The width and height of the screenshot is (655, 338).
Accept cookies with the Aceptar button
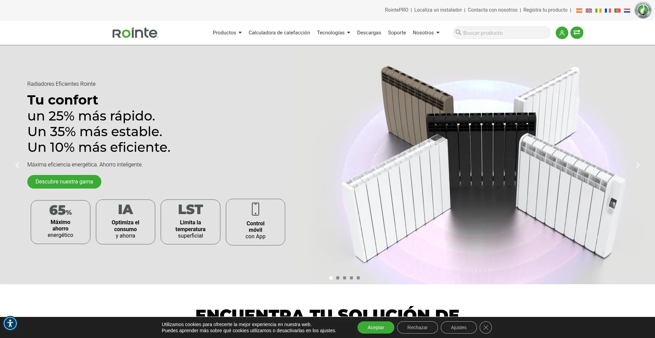click(376, 327)
